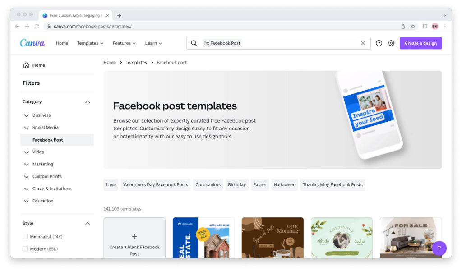
Task: Open the help question mark icon in header
Action: 379,43
